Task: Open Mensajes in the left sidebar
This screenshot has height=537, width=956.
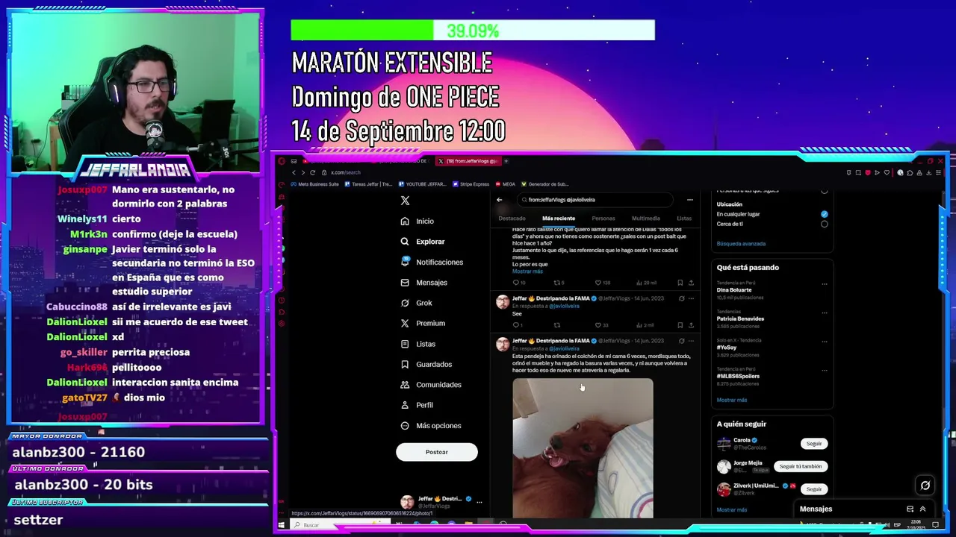Action: coord(423,283)
